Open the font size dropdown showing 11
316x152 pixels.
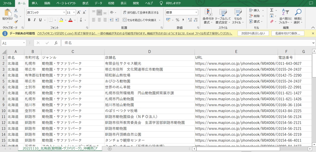pyautogui.click(x=74, y=12)
